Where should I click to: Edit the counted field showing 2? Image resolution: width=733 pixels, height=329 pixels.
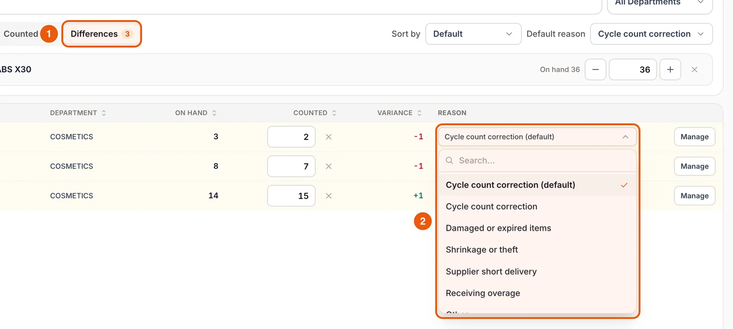point(291,137)
